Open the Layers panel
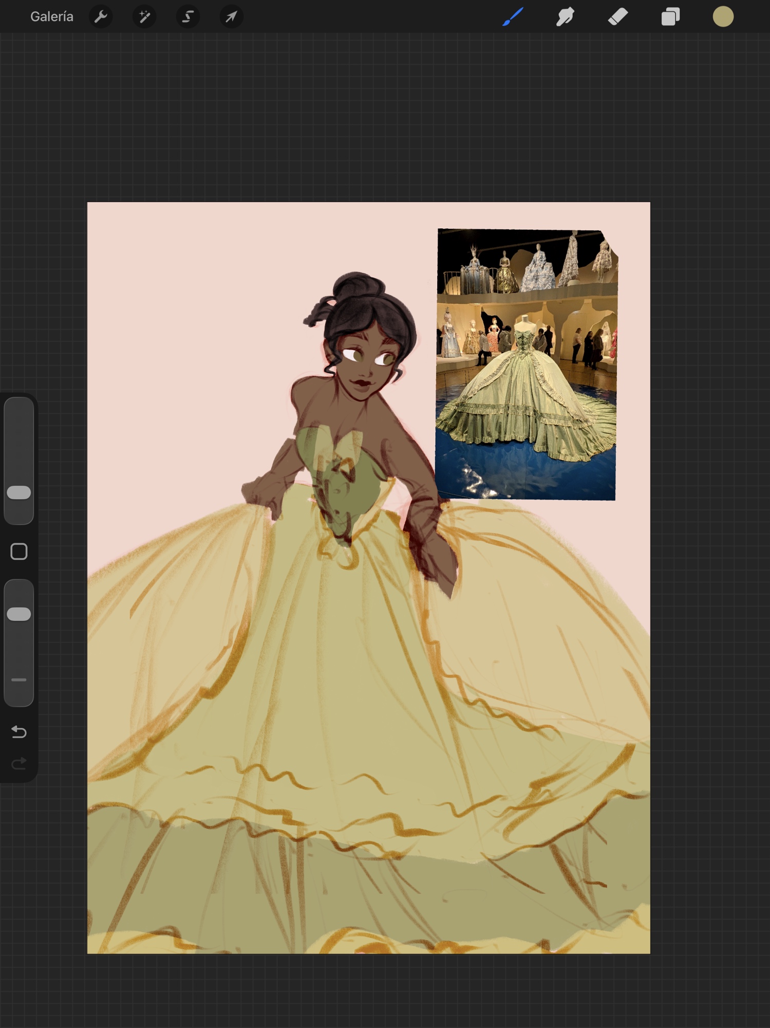The image size is (770, 1028). pyautogui.click(x=670, y=17)
